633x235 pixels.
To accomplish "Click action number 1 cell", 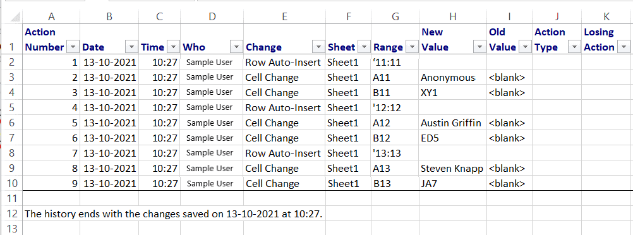I will 51,62.
